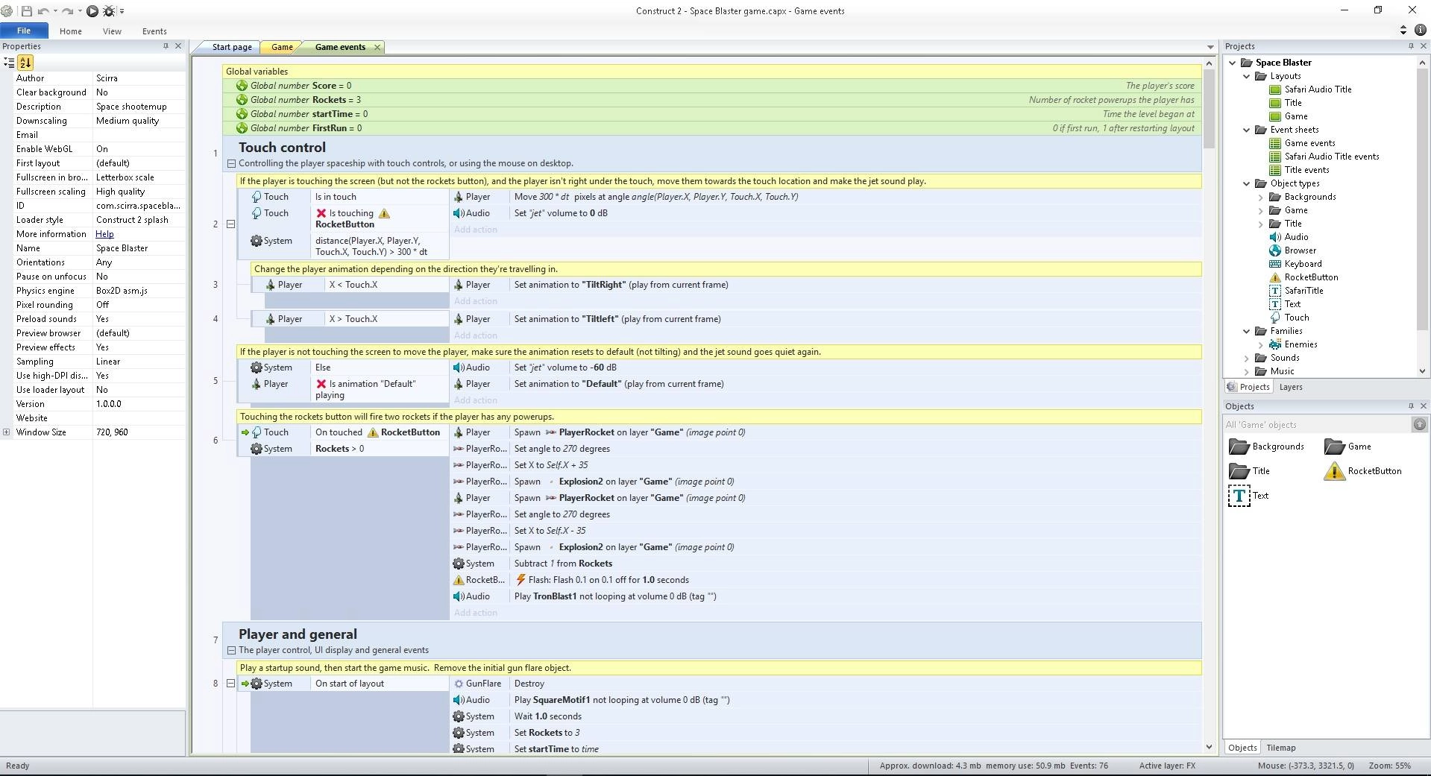The height and width of the screenshot is (776, 1431).
Task: Click the search button in Objects filter
Action: [1419, 424]
